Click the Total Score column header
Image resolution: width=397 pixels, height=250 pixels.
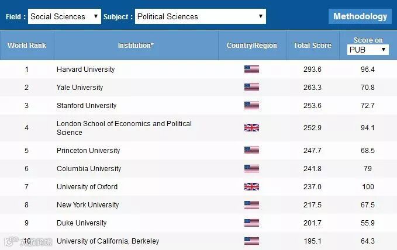tap(312, 46)
